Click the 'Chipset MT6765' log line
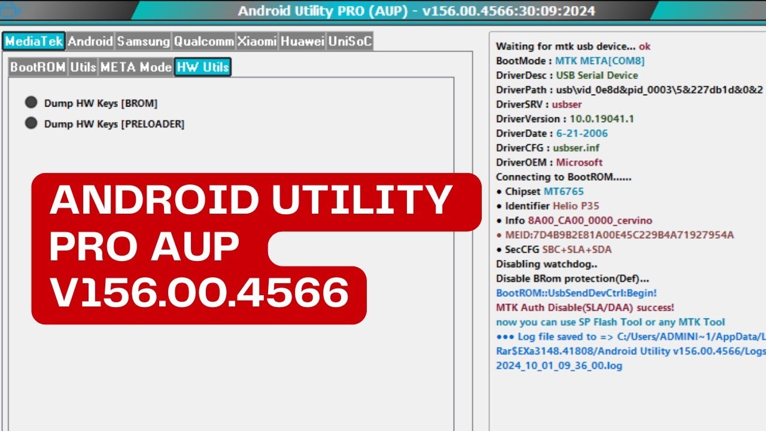The image size is (766, 431). click(x=540, y=192)
